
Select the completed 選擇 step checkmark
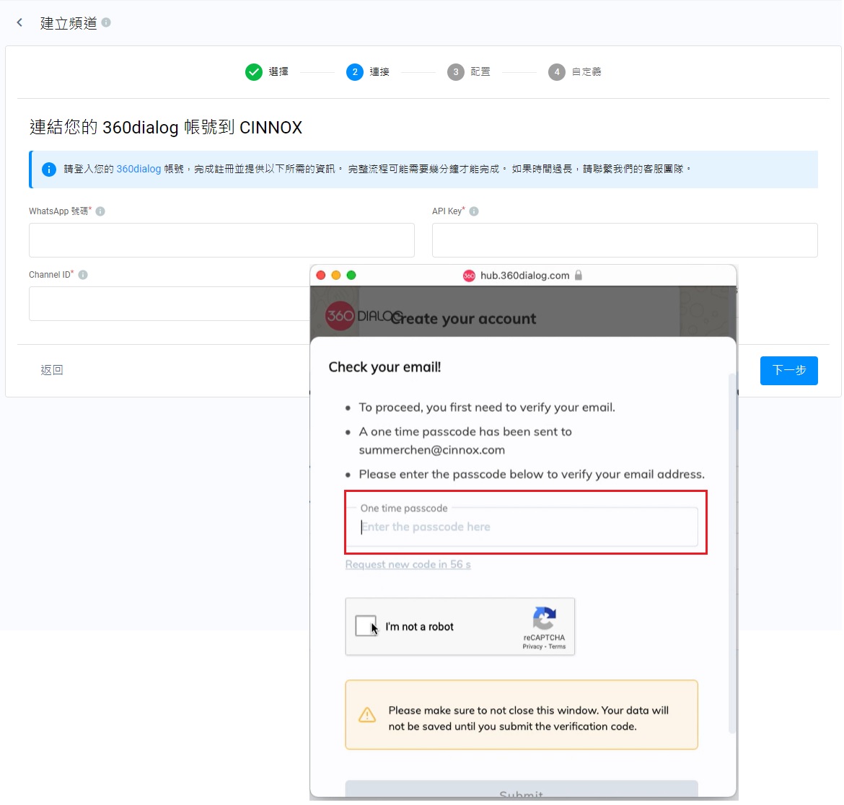(x=253, y=71)
